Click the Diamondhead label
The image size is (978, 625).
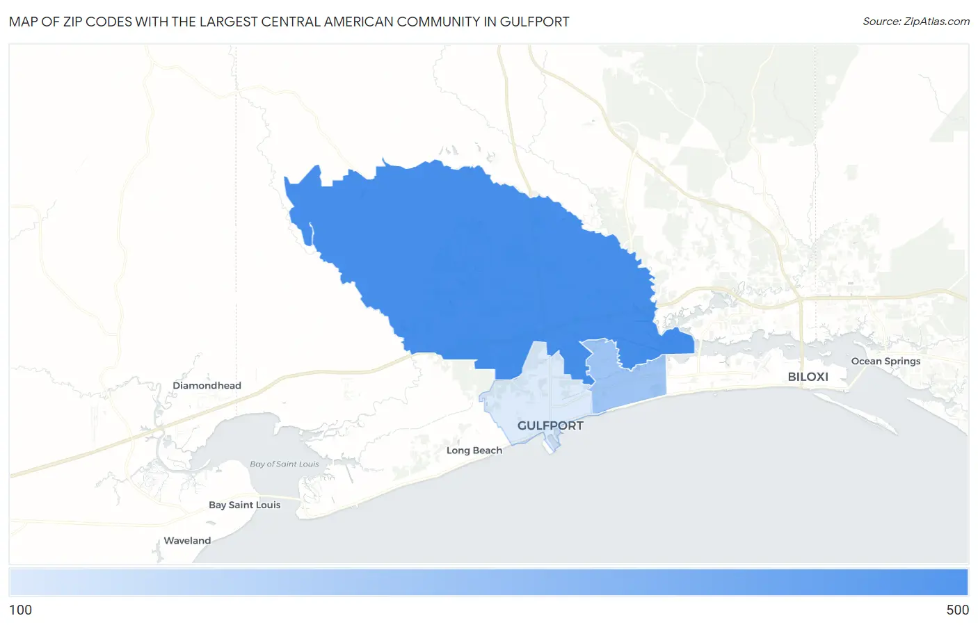[207, 385]
